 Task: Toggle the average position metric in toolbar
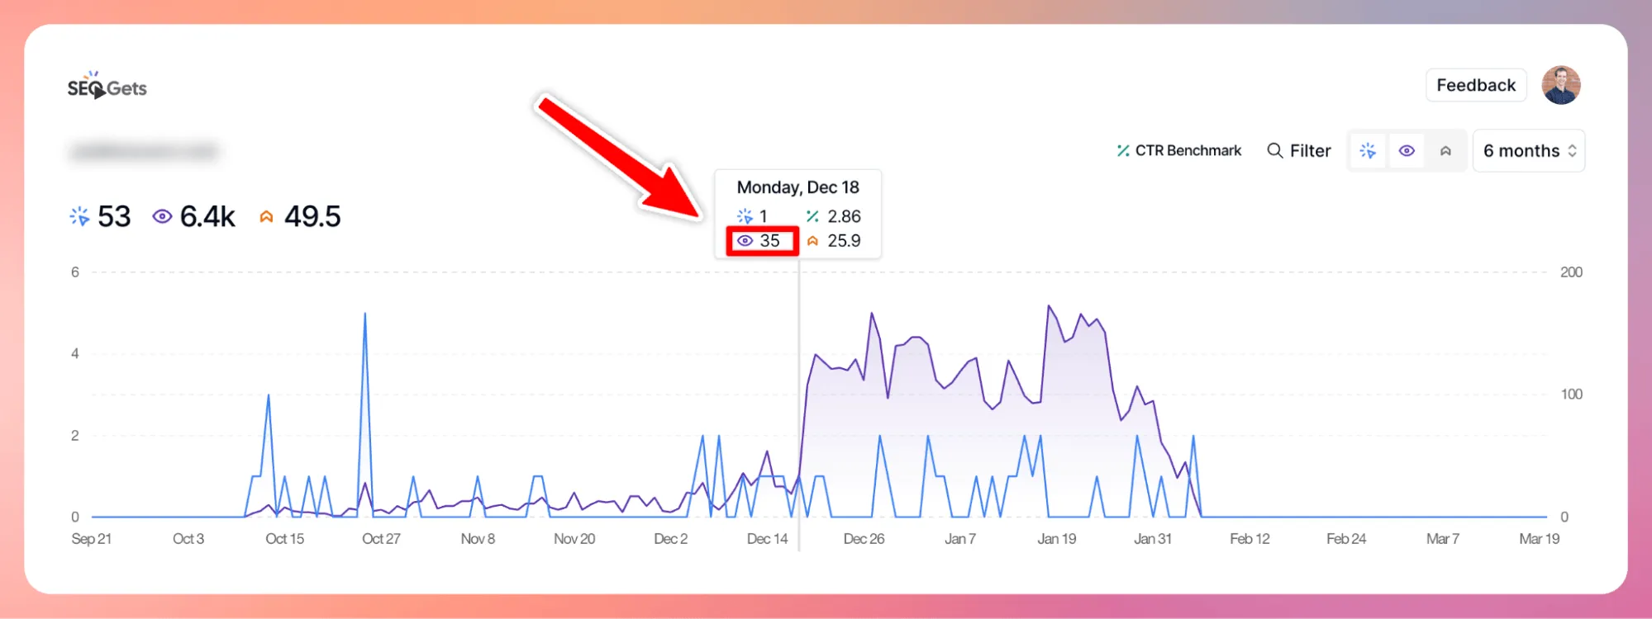1445,150
